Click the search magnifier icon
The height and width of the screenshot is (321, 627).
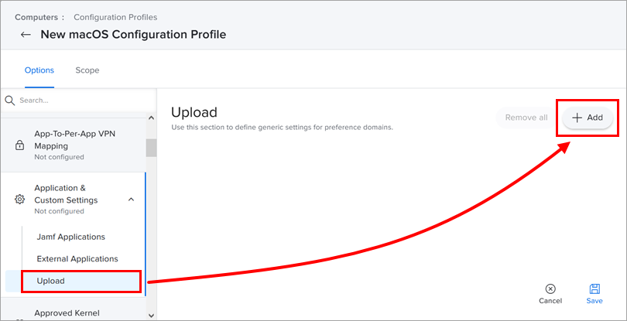[10, 101]
